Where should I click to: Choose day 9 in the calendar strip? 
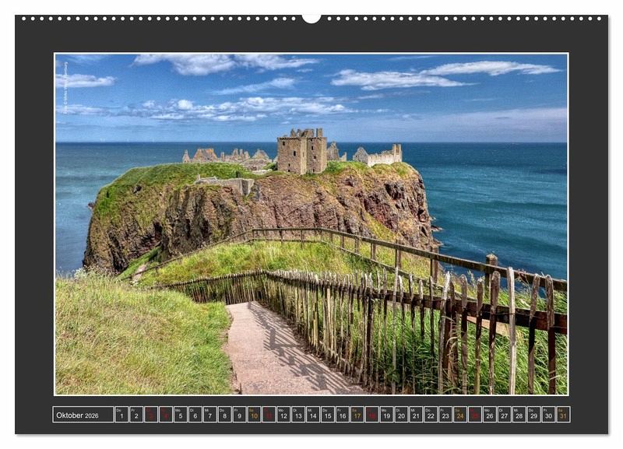(x=239, y=415)
